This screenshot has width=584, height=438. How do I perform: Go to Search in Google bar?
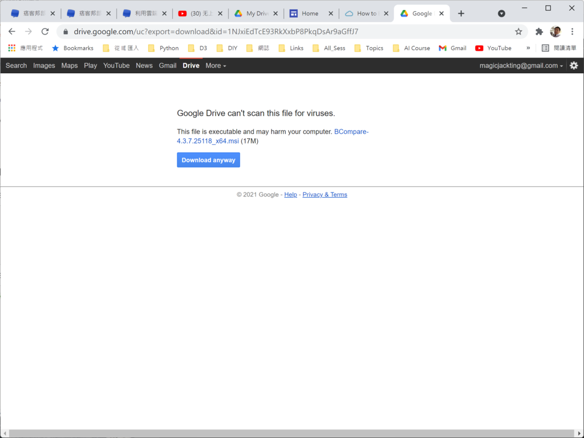(16, 66)
